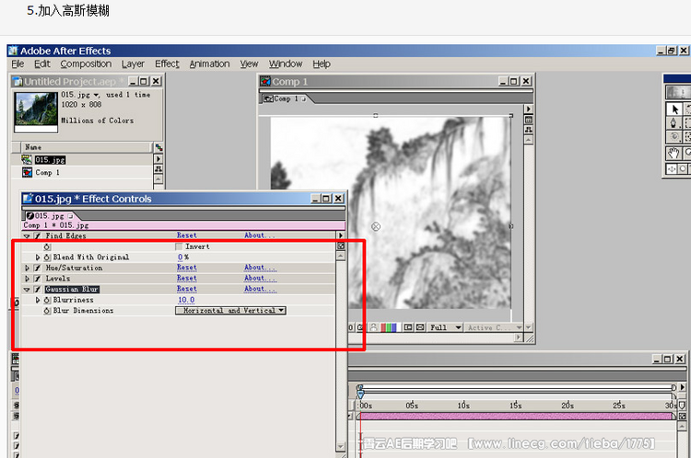Open the View menu
Viewport: 691px width, 458px height.
coord(249,63)
